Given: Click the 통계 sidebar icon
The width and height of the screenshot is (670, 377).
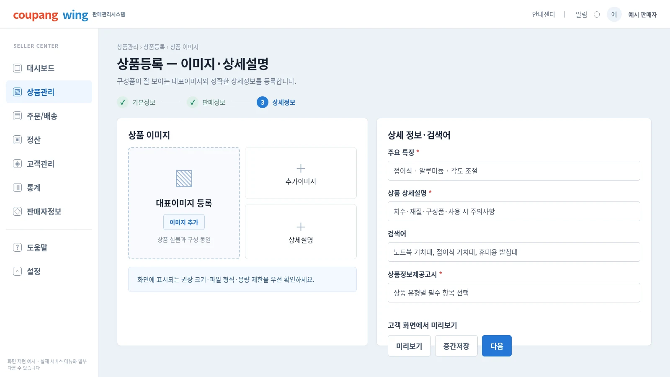Looking at the screenshot, I should coord(17,187).
